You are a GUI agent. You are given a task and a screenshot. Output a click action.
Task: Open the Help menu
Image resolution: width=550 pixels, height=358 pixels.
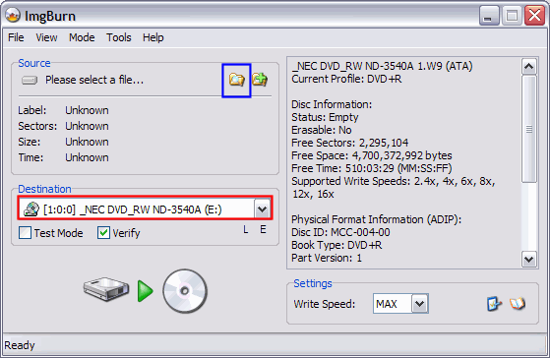(x=153, y=37)
